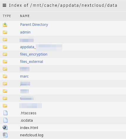Click the globe icon beside index.html

5,128
